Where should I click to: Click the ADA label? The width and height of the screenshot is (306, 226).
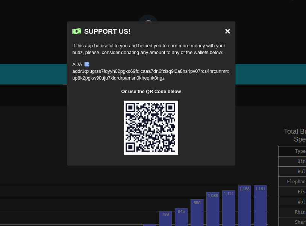pos(77,65)
